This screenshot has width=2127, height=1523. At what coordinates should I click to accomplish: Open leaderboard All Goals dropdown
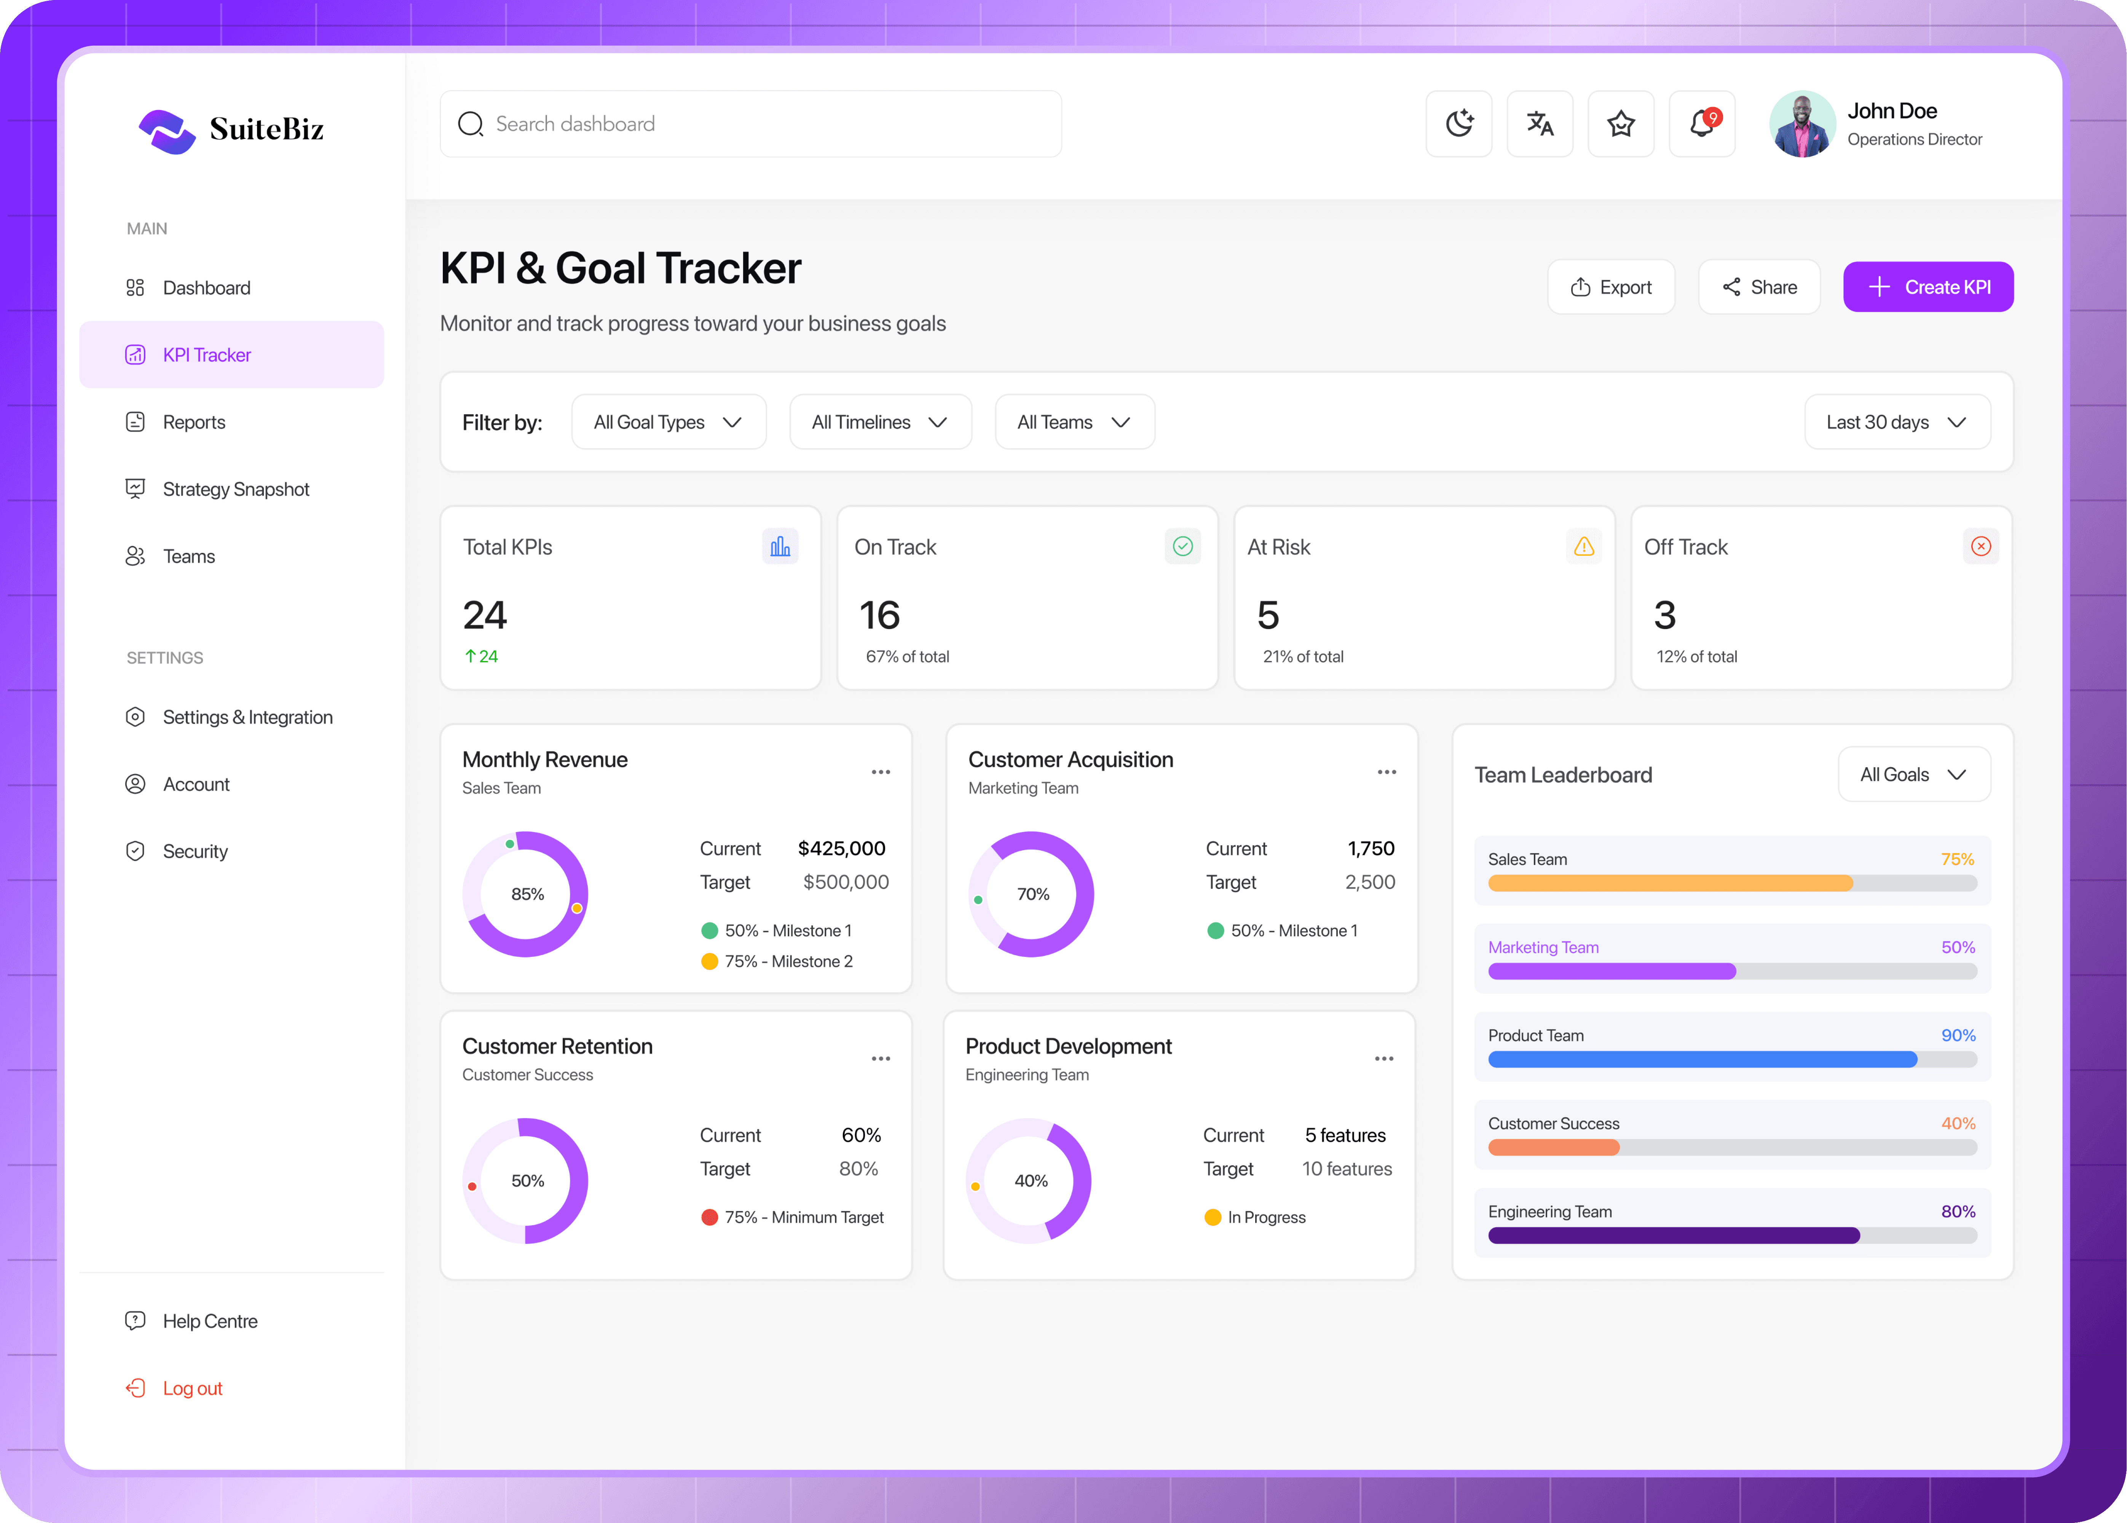point(1913,774)
